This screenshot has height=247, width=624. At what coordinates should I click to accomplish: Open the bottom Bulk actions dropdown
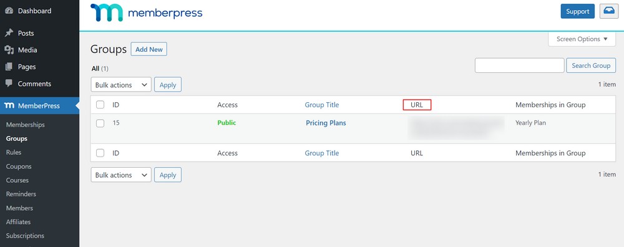121,175
